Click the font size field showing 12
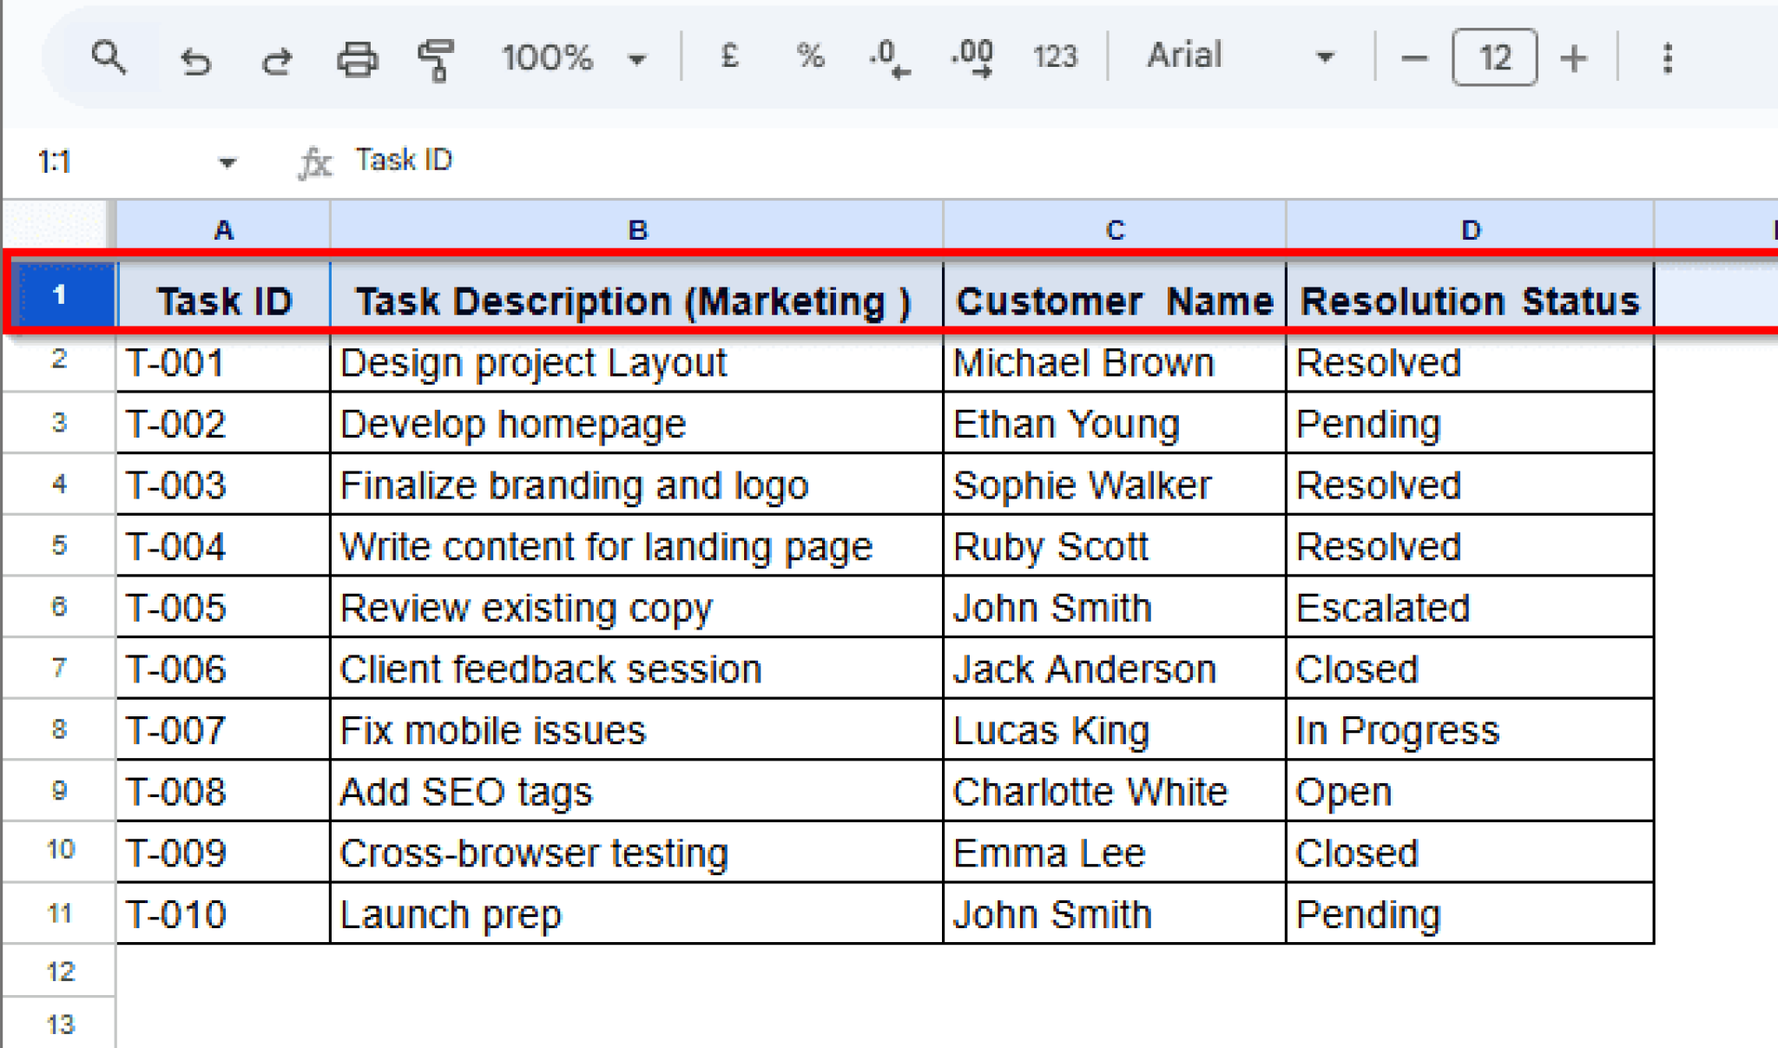Screen dimensions: 1778x1048 point(1494,58)
